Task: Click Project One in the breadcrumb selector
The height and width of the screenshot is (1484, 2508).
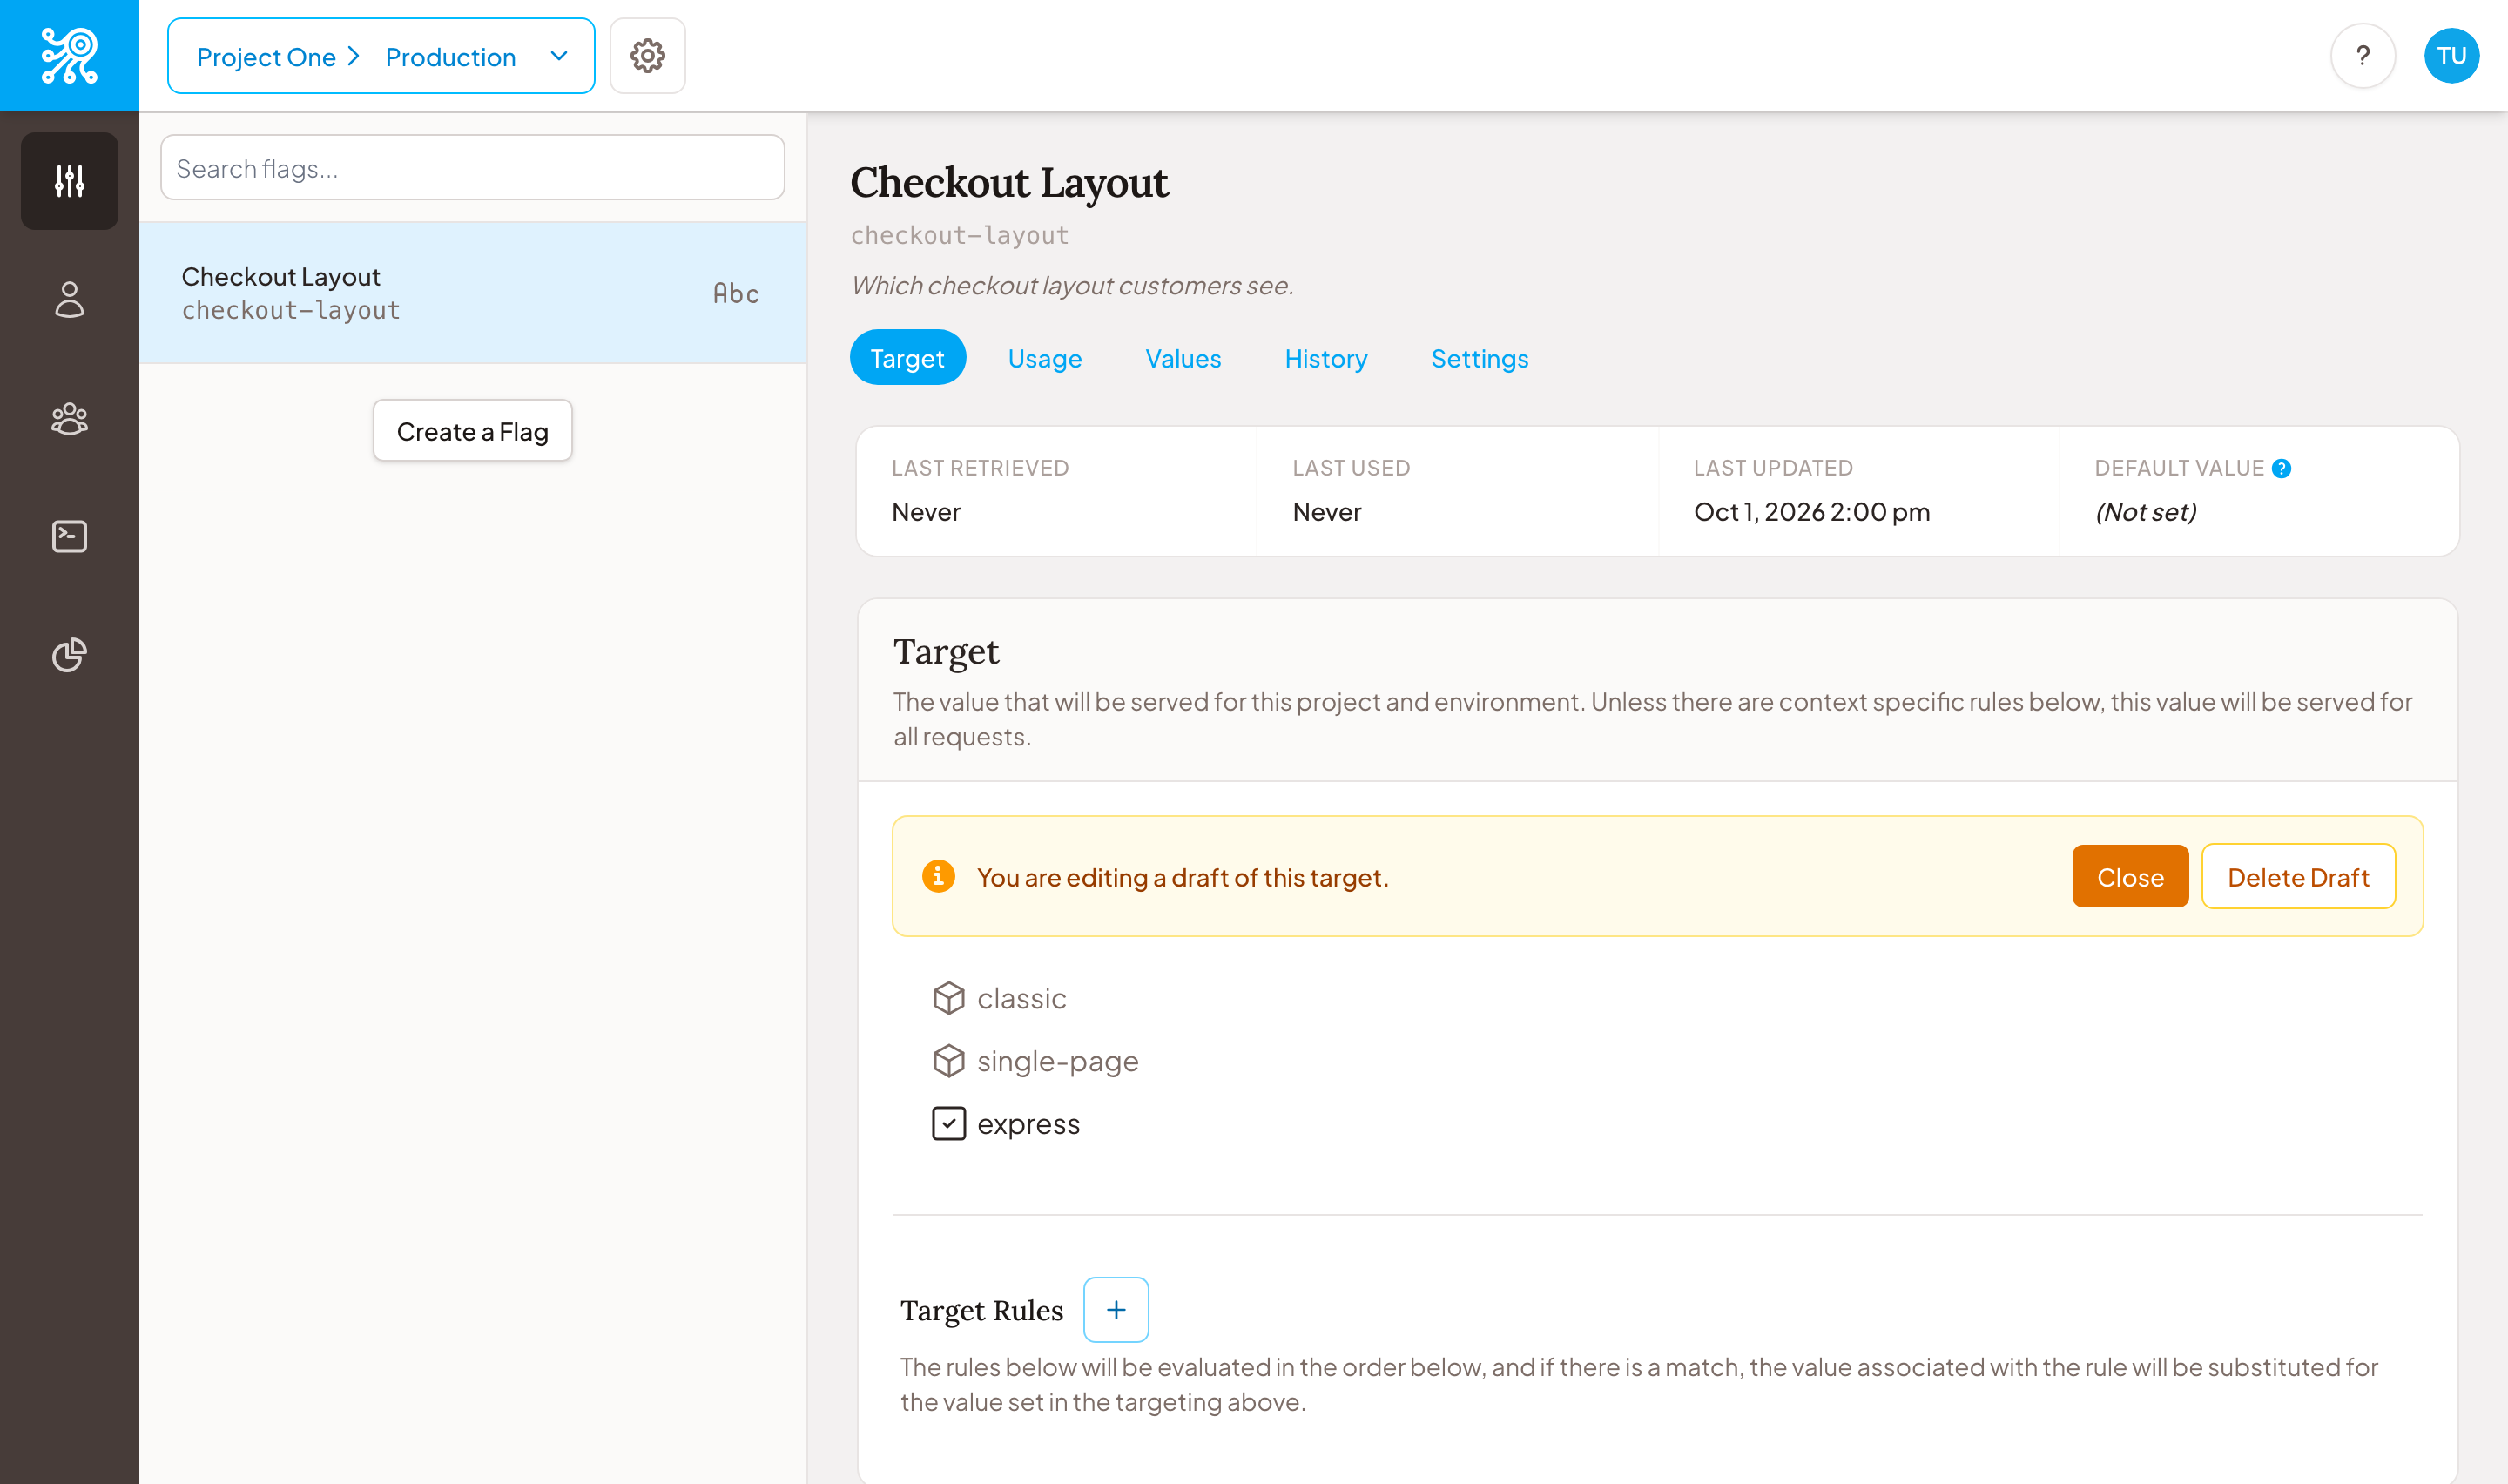Action: [266, 57]
